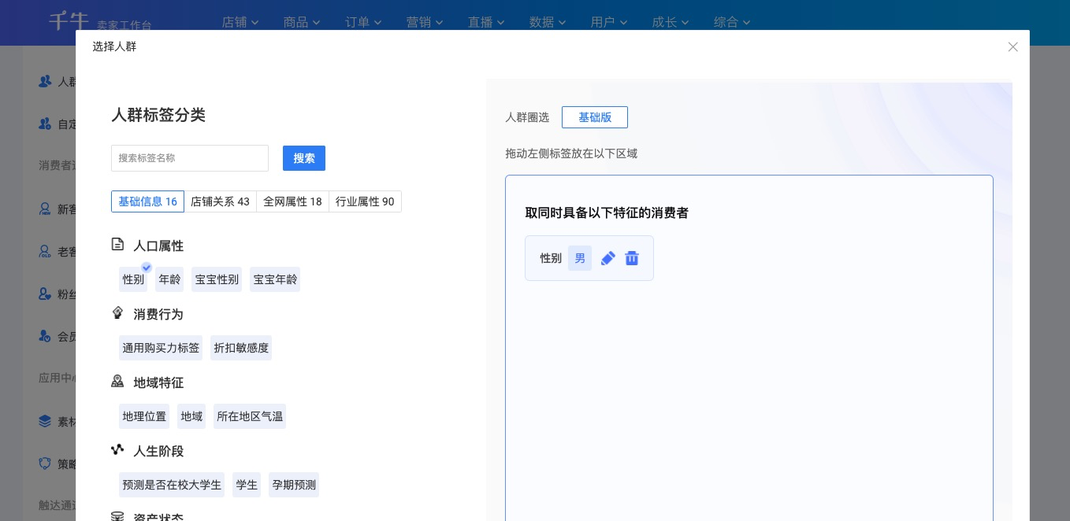Click the blue checkmark badge on 性别

pos(147,268)
